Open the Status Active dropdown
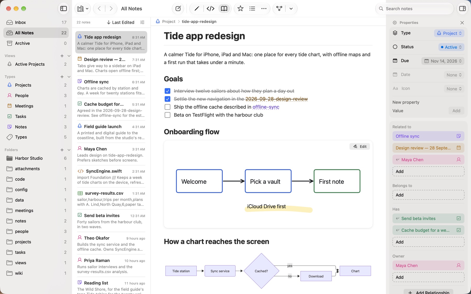Screen dimensions: 471x294 click(451, 47)
